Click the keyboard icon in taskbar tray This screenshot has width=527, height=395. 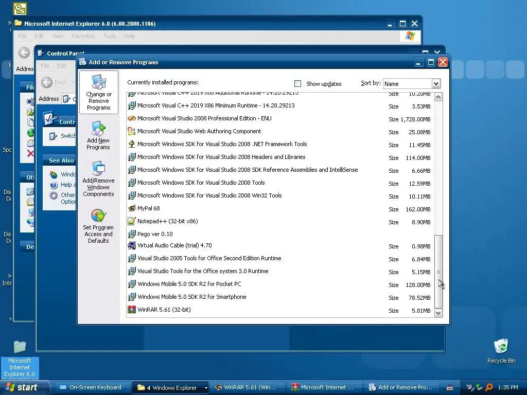(x=450, y=388)
